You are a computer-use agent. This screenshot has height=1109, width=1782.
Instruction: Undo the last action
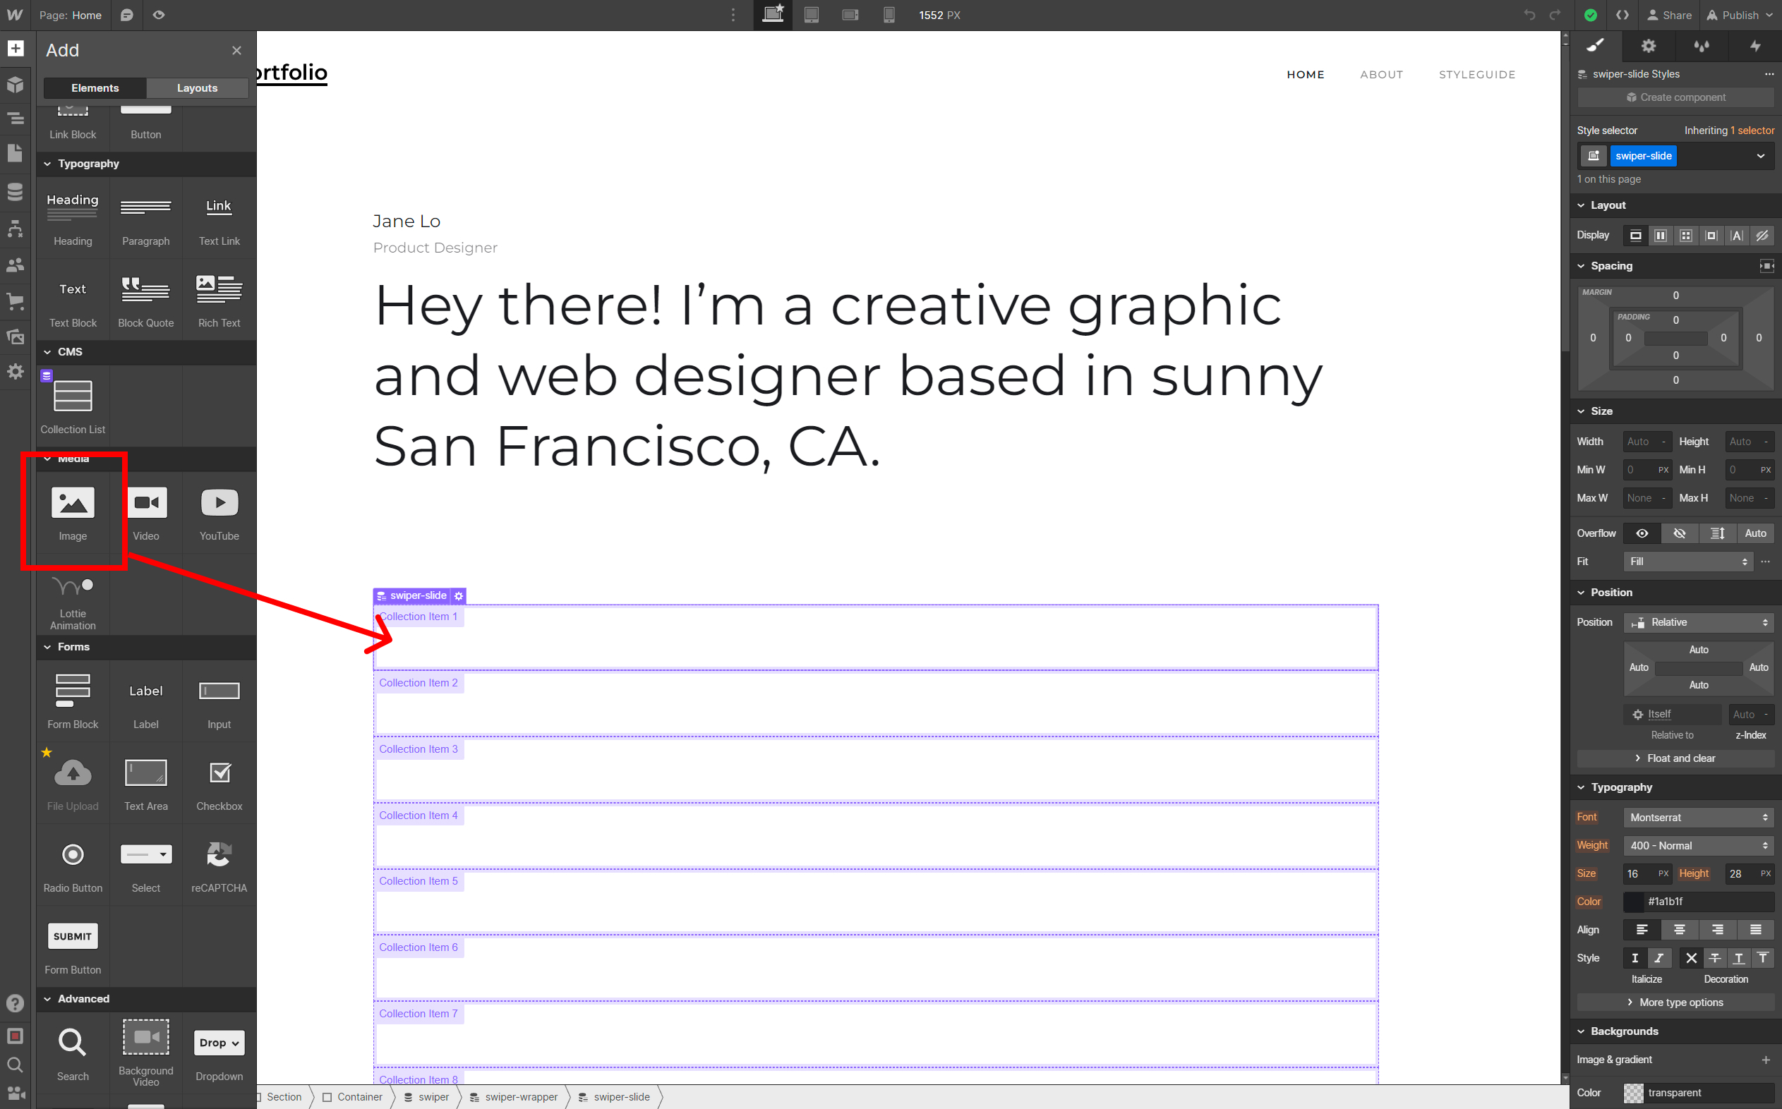pos(1529,15)
